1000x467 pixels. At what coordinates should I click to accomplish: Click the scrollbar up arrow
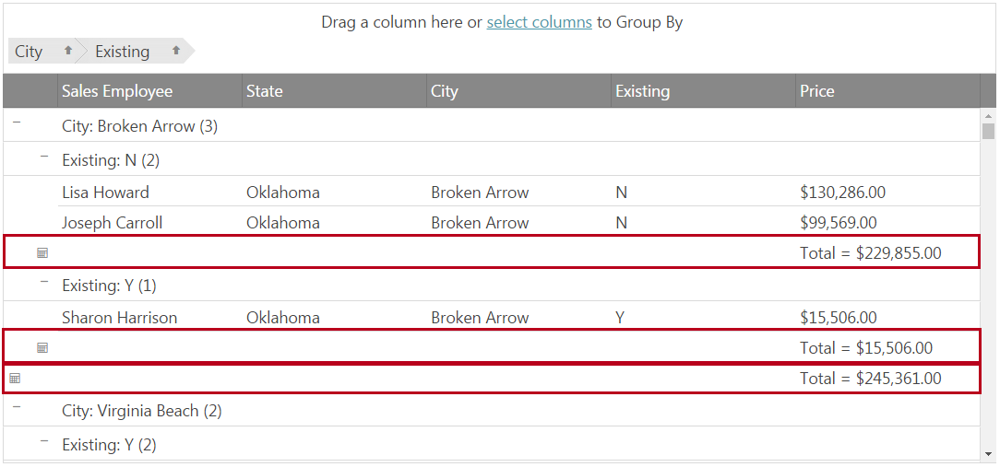(989, 117)
